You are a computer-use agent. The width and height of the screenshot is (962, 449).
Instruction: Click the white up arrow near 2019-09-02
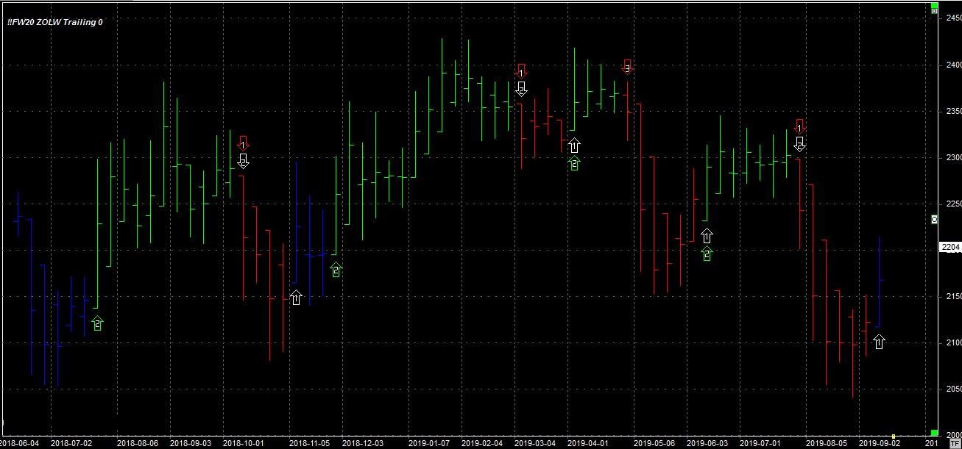point(878,342)
